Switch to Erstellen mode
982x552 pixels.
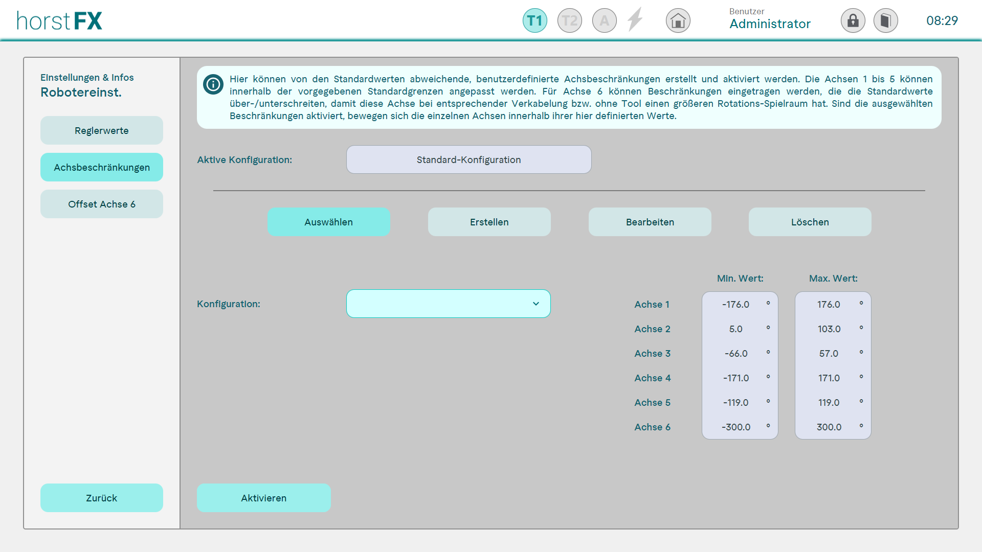click(x=489, y=222)
